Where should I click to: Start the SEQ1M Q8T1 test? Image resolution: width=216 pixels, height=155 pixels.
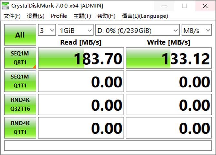[20, 58]
